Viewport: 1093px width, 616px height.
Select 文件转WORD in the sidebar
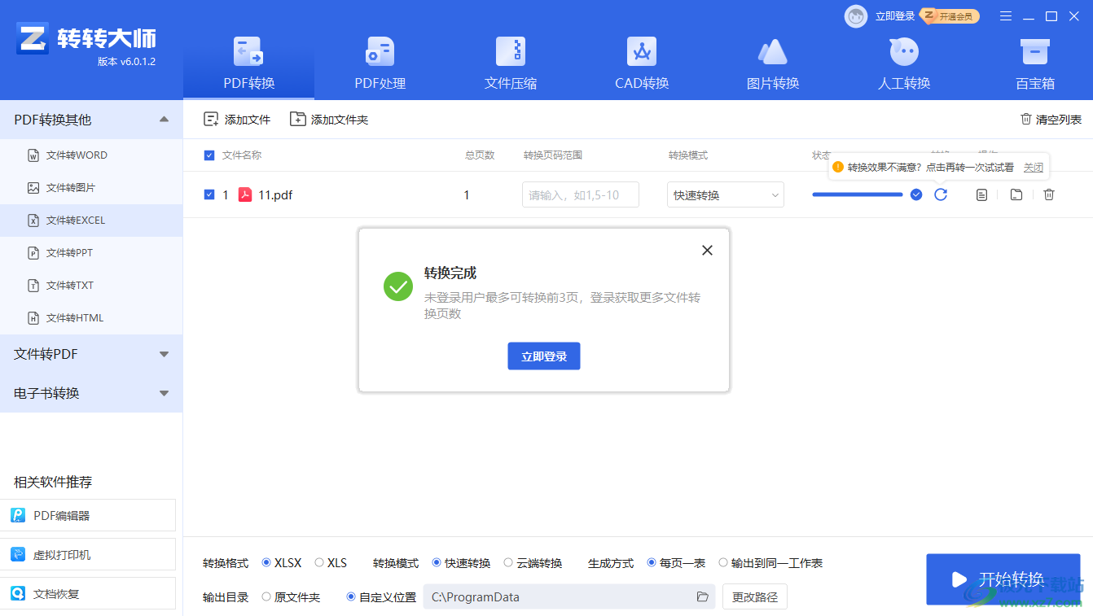tap(91, 155)
